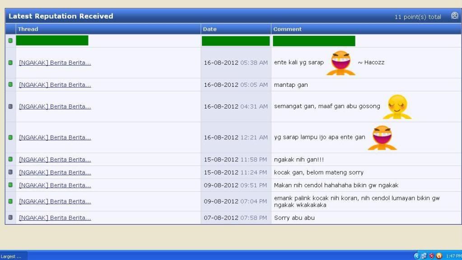This screenshot has width=462, height=260.
Task: Click green reputation icon for 05:05 AM row
Action: pyautogui.click(x=10, y=85)
